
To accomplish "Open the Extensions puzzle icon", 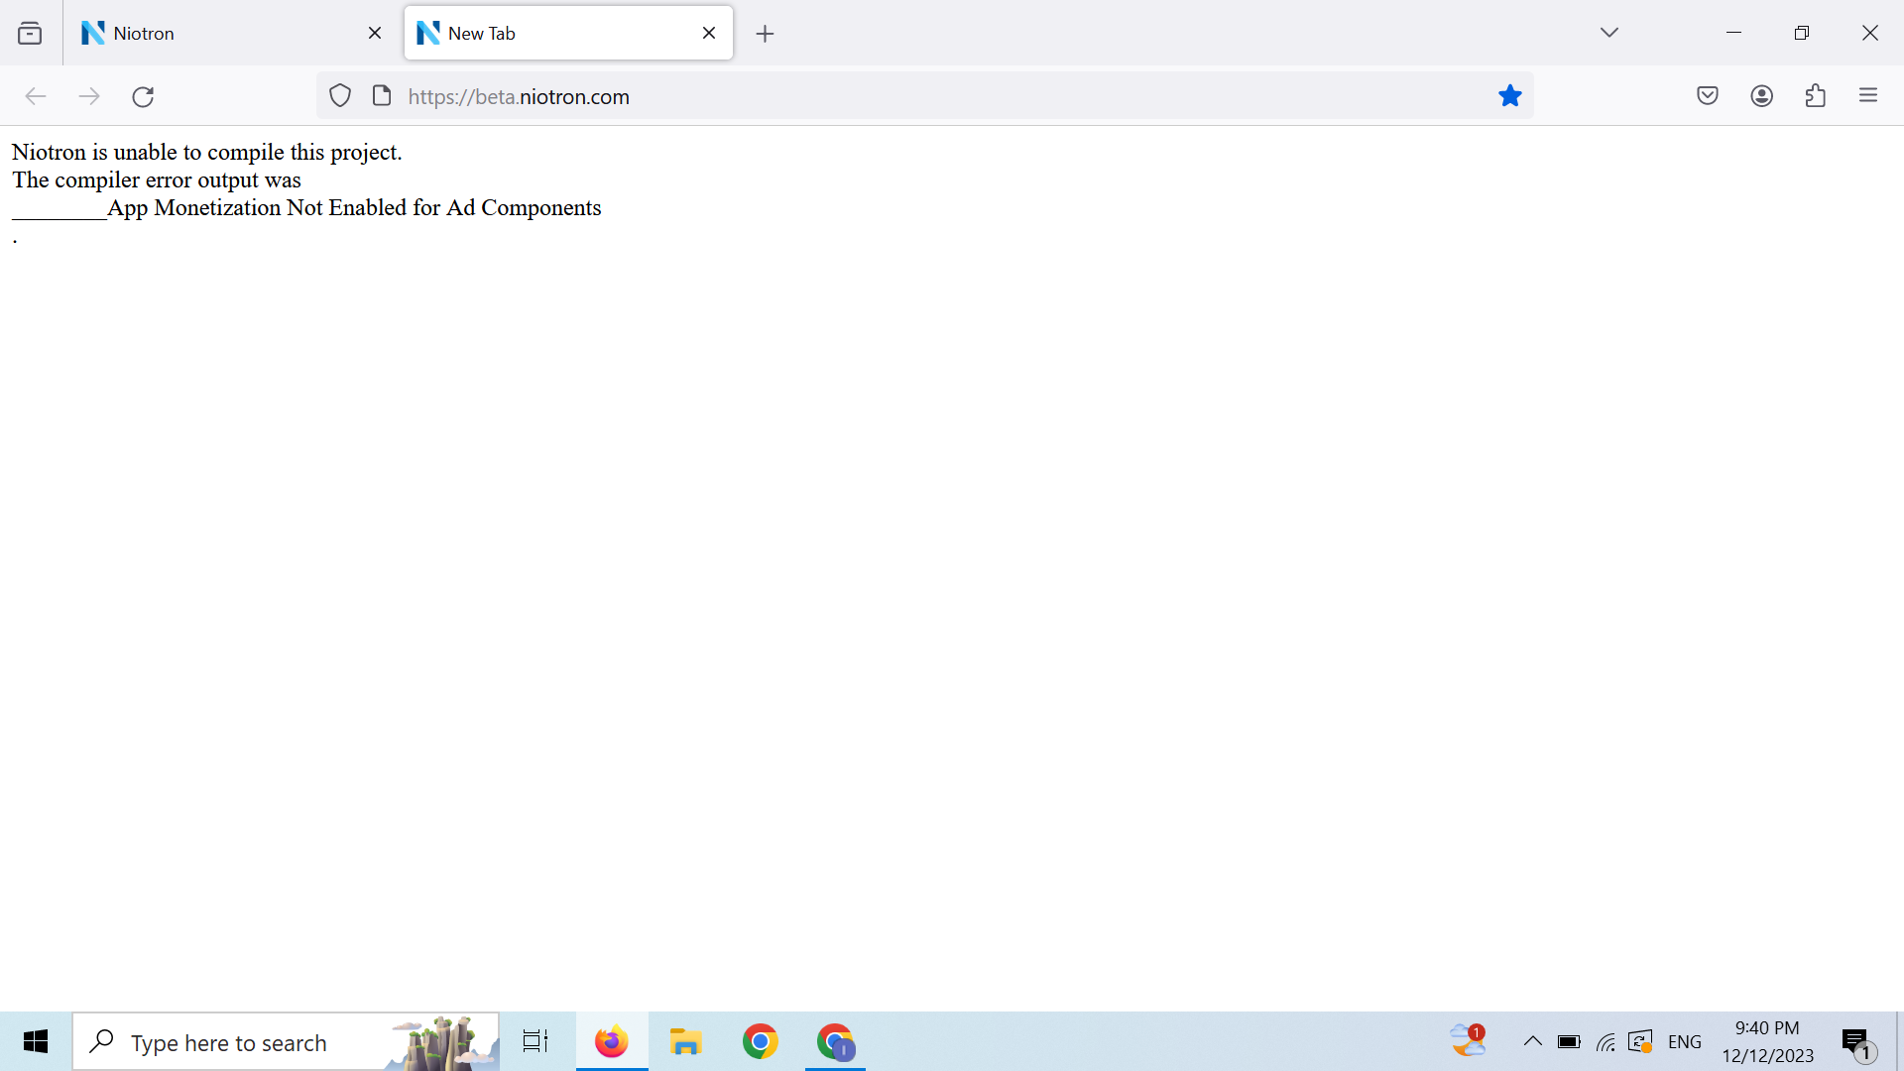I will point(1816,96).
